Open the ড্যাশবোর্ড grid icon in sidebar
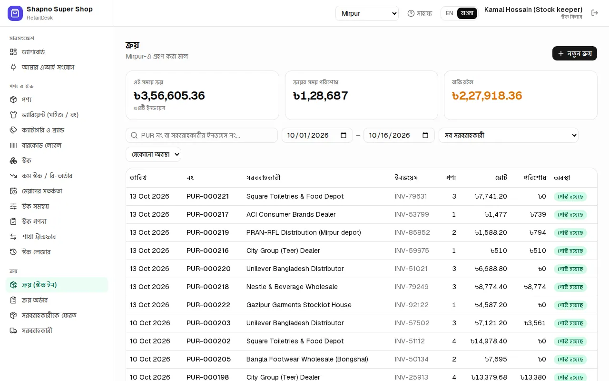Viewport: 609px width, 381px height. [13, 52]
